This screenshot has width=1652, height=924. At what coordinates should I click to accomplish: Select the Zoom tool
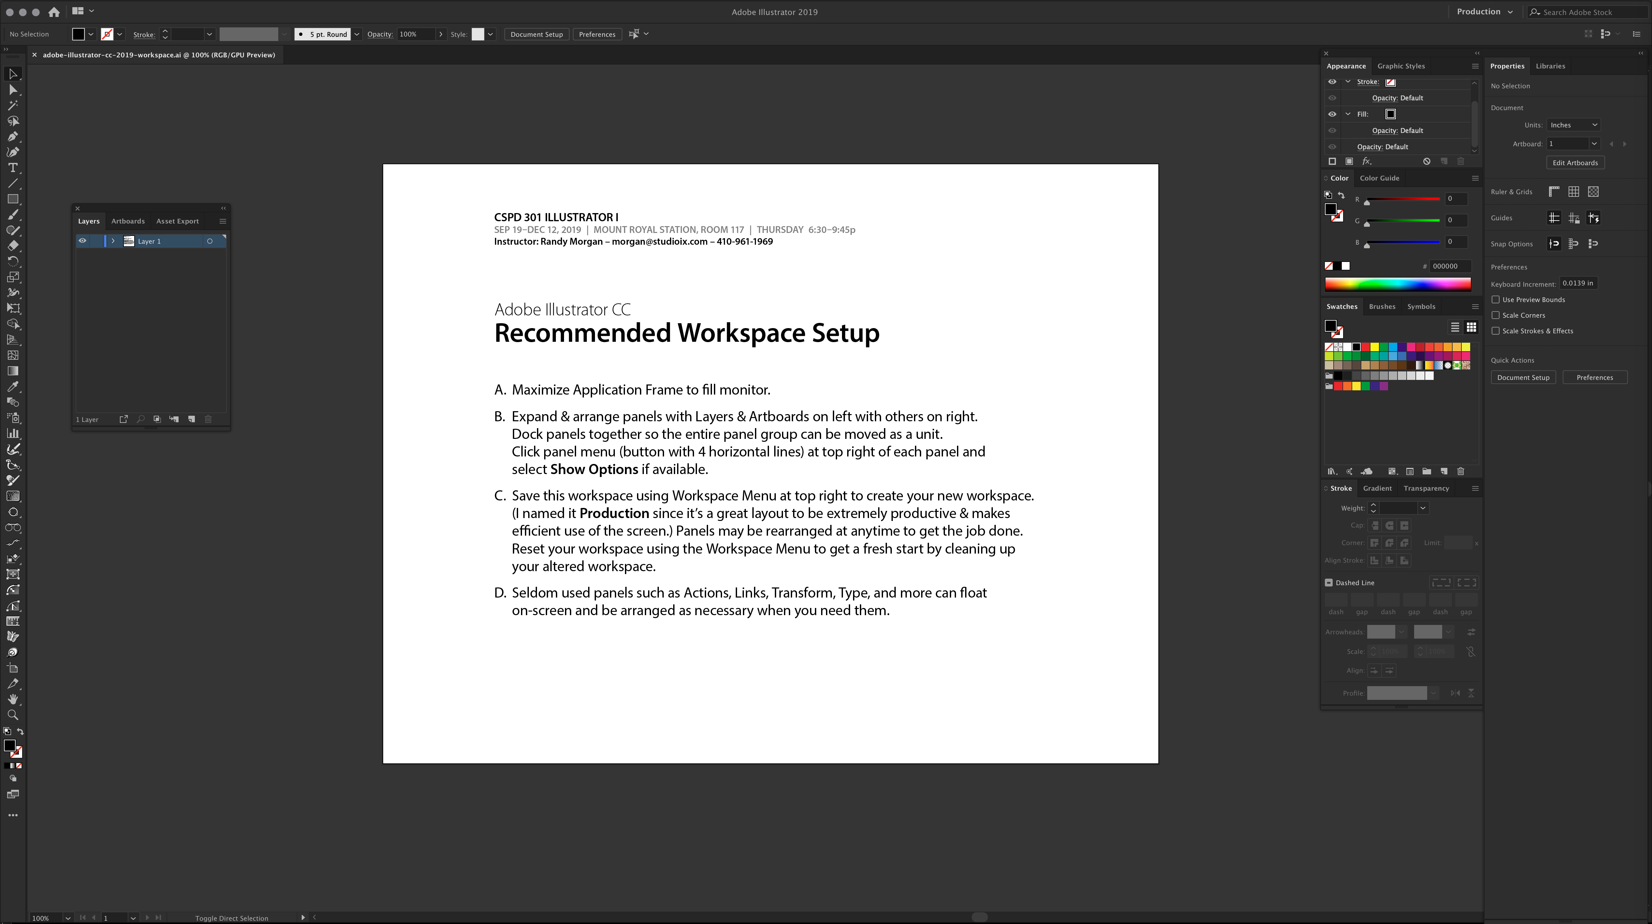tap(13, 715)
